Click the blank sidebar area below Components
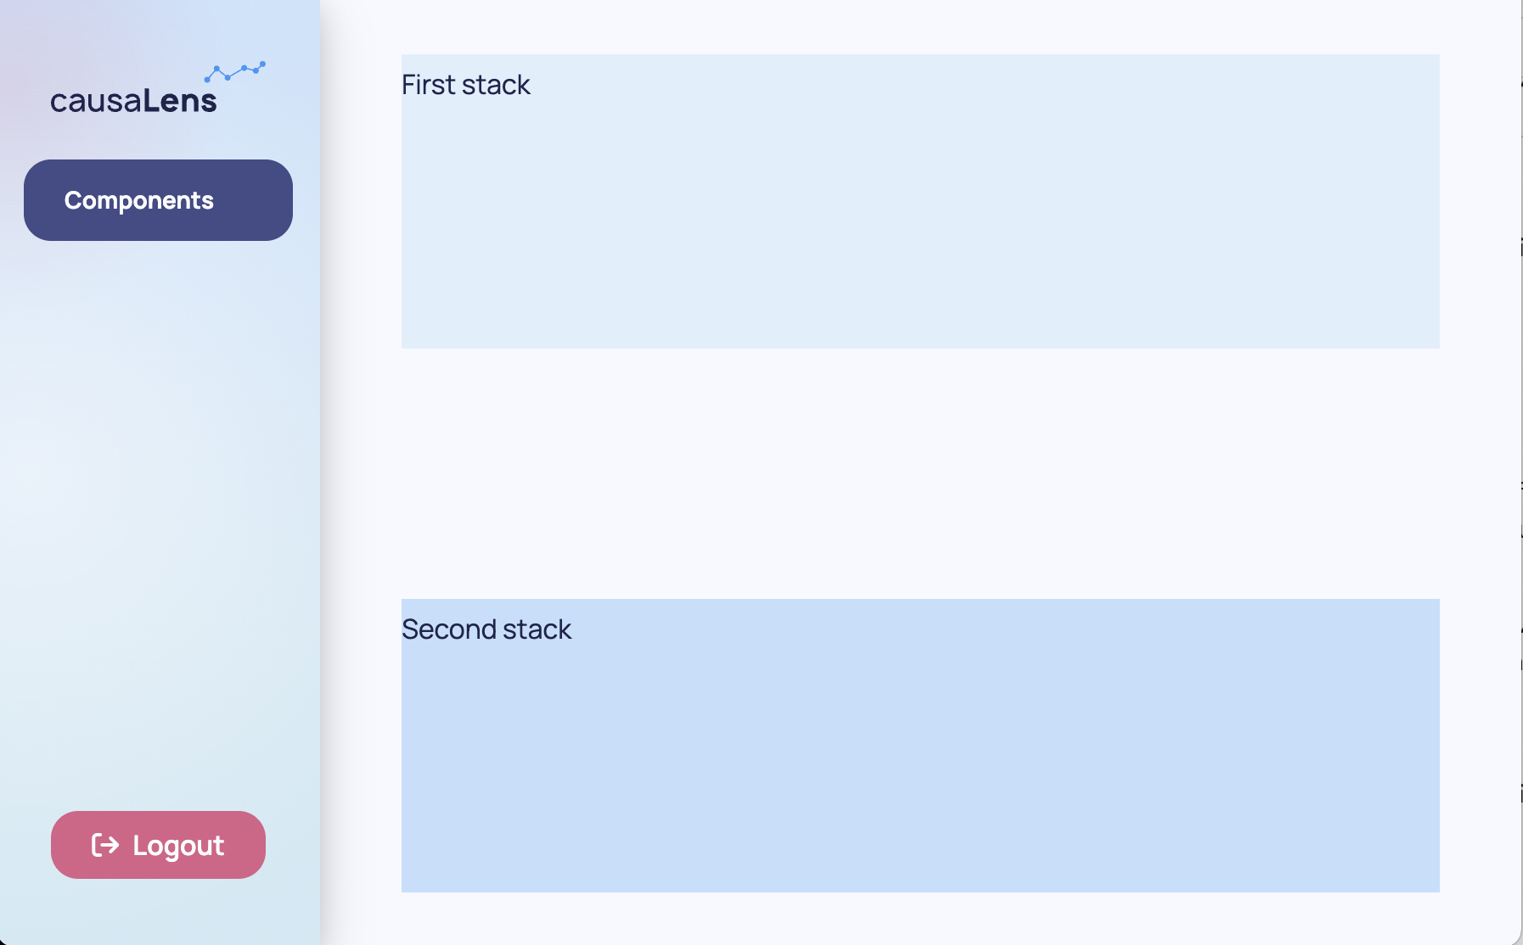Viewport: 1523px width, 945px height. [x=158, y=382]
